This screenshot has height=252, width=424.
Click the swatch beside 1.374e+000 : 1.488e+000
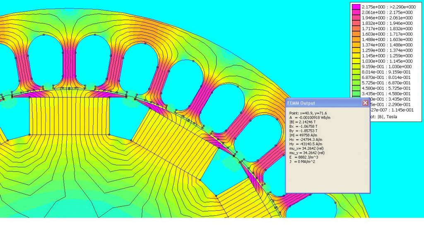[356, 45]
